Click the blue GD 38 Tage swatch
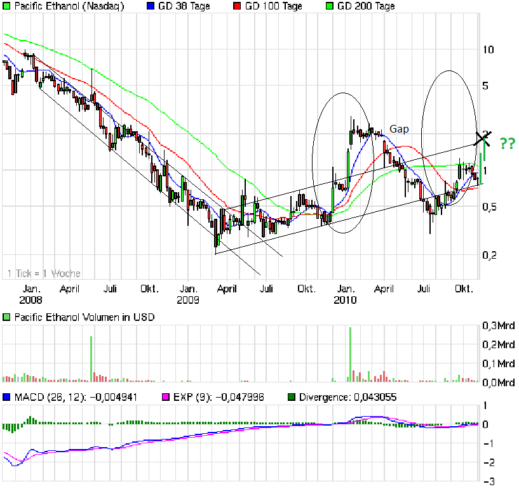519x489 pixels. [x=151, y=6]
